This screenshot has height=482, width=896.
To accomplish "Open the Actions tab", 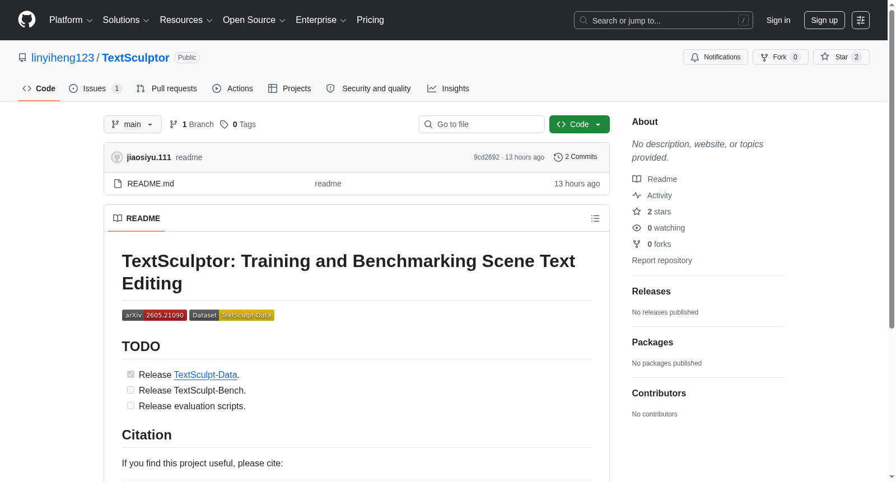I will coord(233,88).
